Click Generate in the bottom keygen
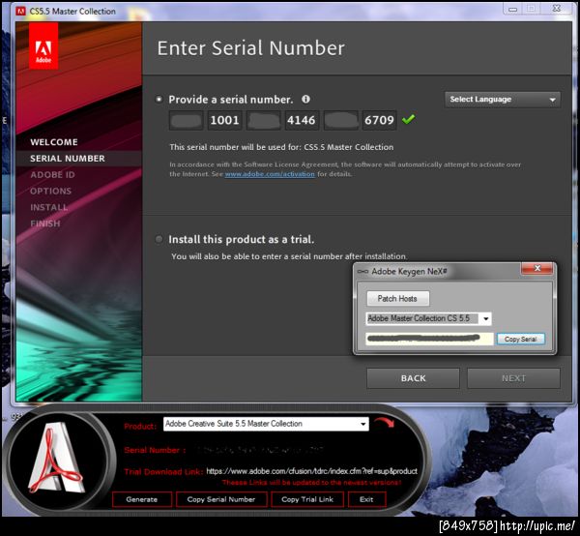The image size is (580, 536). (142, 499)
